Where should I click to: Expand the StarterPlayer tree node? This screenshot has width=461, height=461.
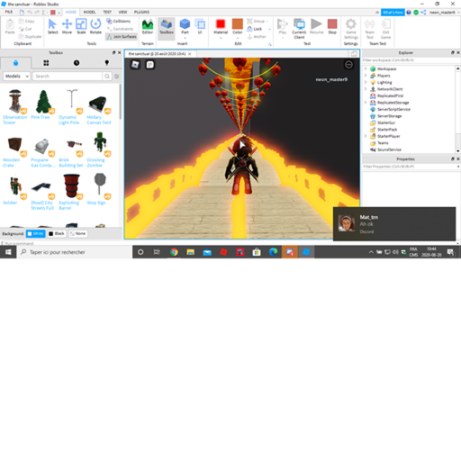point(366,136)
